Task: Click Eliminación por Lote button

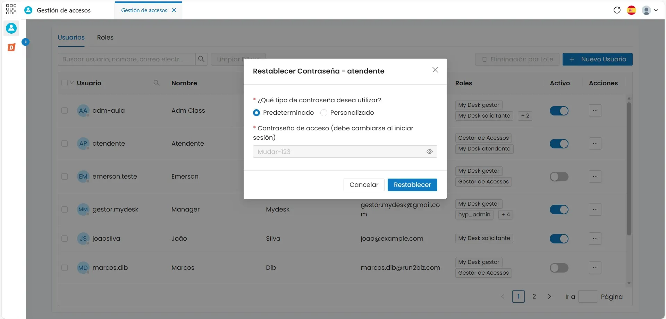Action: [x=517, y=59]
